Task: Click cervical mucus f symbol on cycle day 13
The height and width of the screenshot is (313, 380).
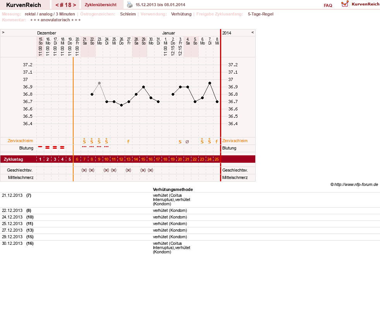Action: 129,142
